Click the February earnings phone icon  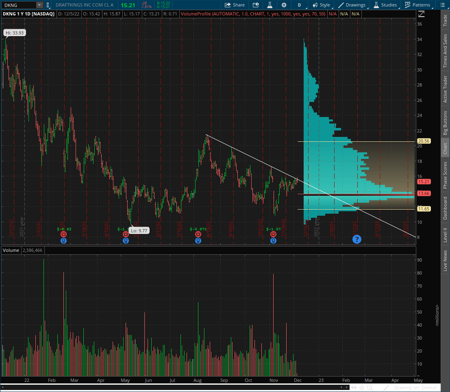63,234
